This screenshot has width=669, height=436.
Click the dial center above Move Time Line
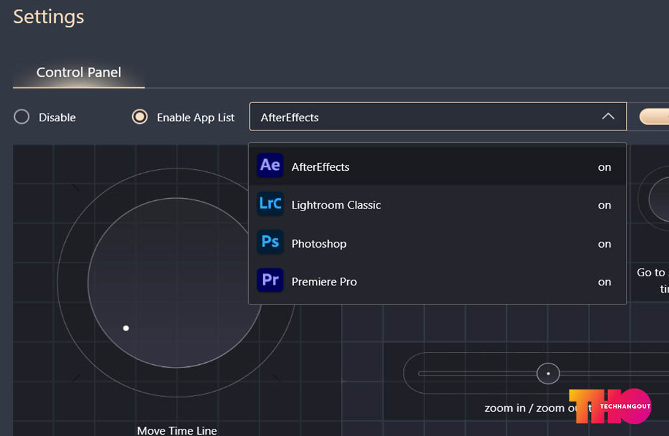176,283
